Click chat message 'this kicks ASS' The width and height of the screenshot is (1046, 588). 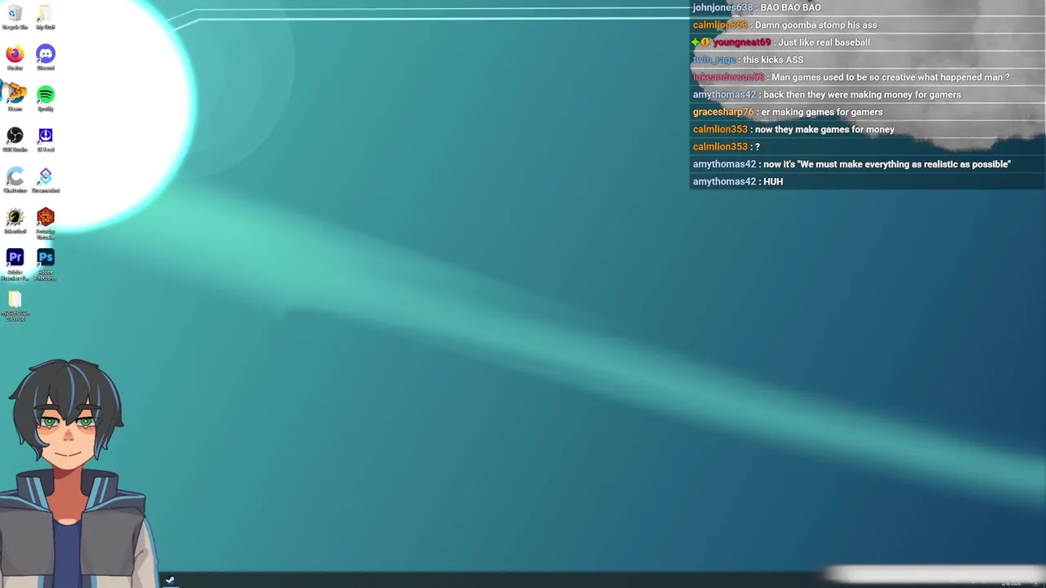click(x=773, y=60)
